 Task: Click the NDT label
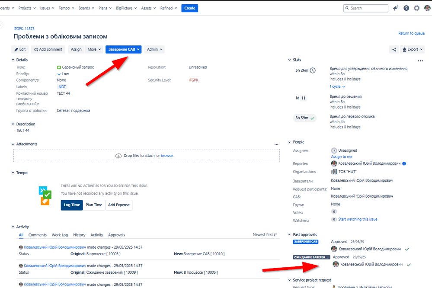(x=62, y=87)
